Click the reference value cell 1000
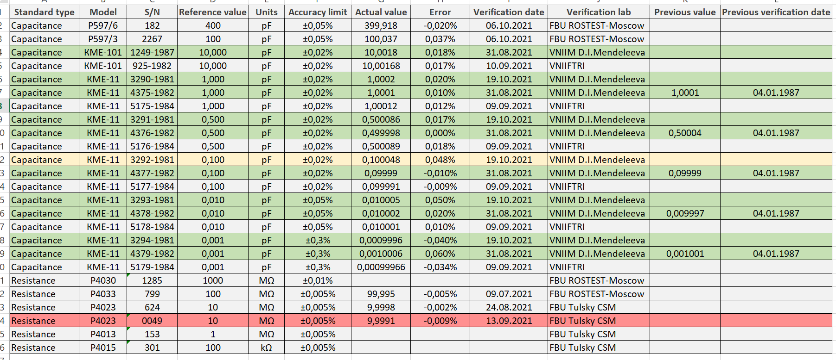836x360 pixels. click(213, 280)
